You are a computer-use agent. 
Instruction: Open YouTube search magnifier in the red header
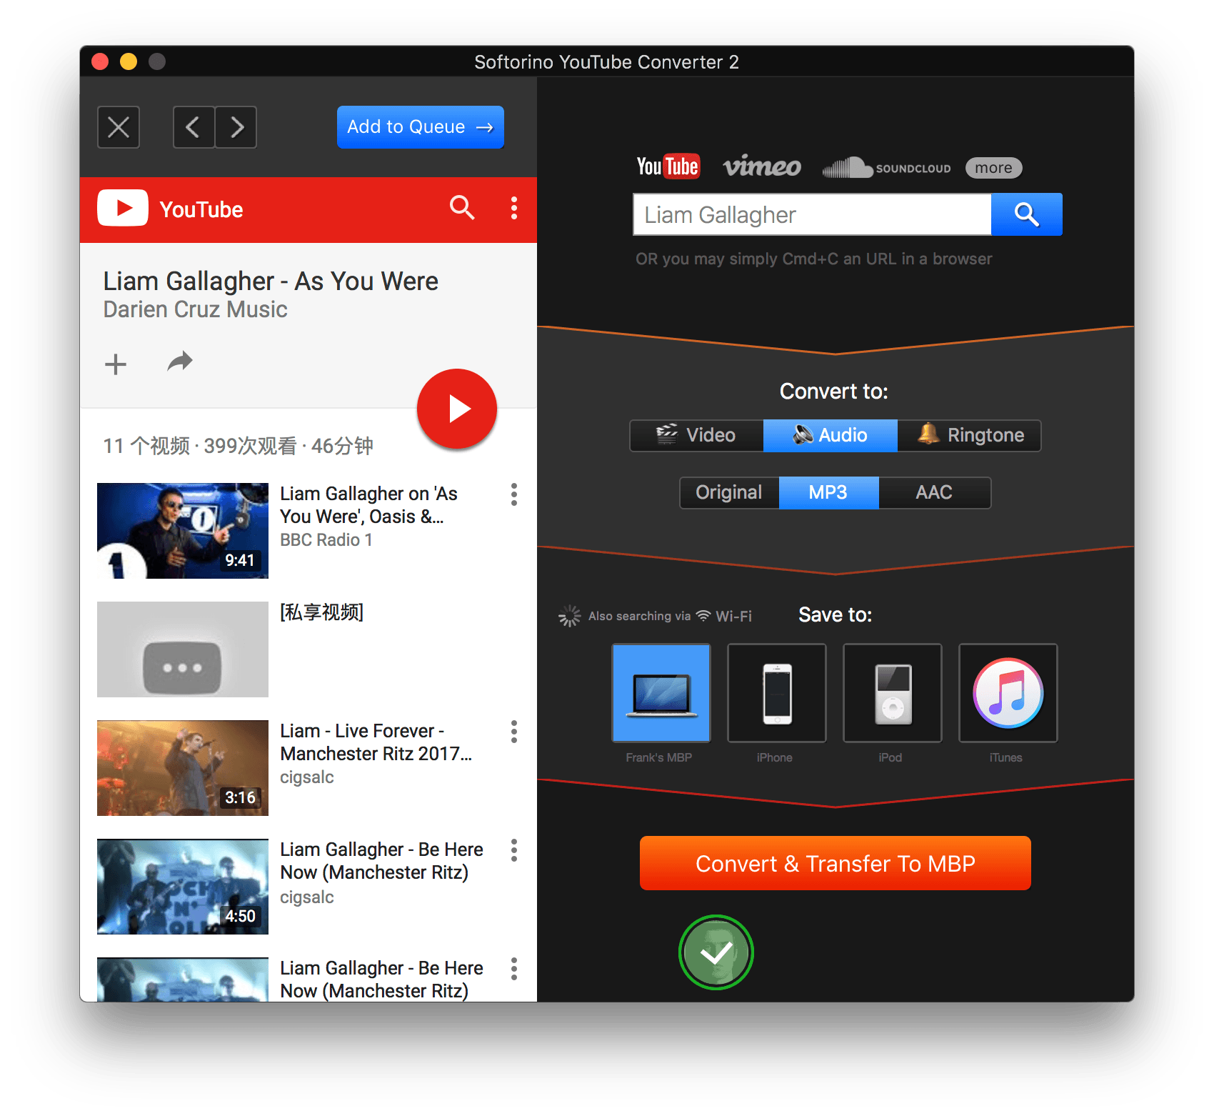click(x=462, y=208)
